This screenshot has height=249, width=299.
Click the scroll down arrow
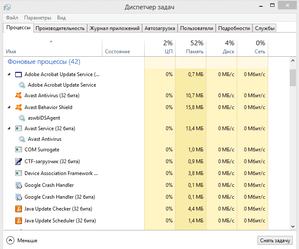tap(293, 226)
